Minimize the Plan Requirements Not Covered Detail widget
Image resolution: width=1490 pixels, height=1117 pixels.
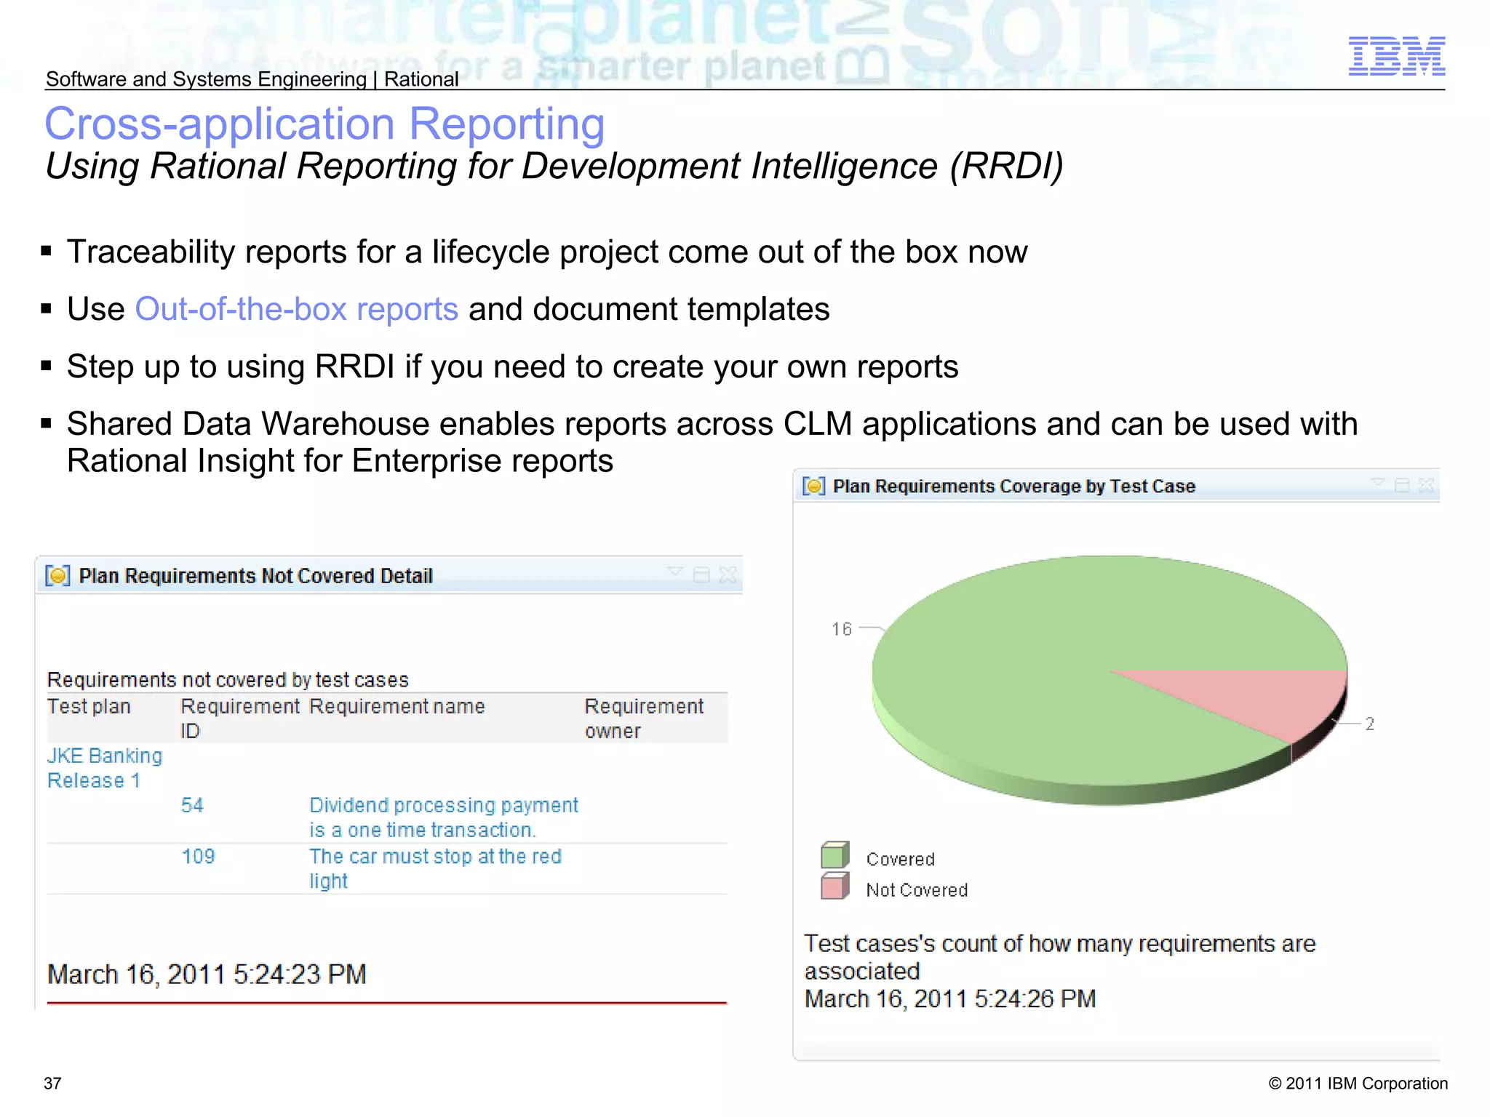click(701, 575)
